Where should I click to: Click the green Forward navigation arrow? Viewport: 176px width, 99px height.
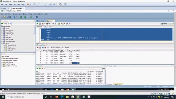(x=25, y=17)
